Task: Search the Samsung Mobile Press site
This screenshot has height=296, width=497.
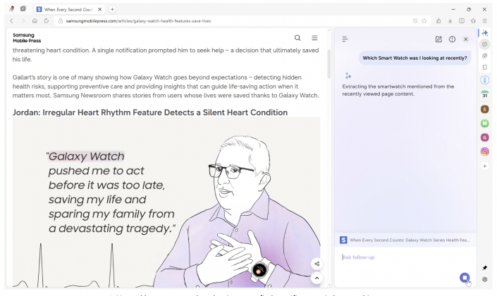Action: pos(297,37)
